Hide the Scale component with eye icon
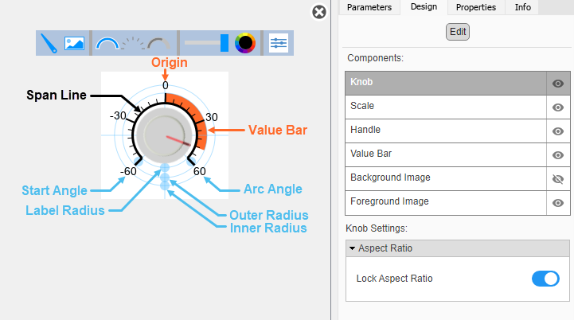Screen dimensions: 574x320 (557, 107)
